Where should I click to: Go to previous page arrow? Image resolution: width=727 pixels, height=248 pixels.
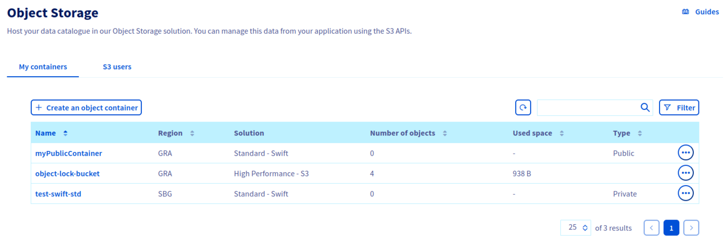click(x=652, y=228)
